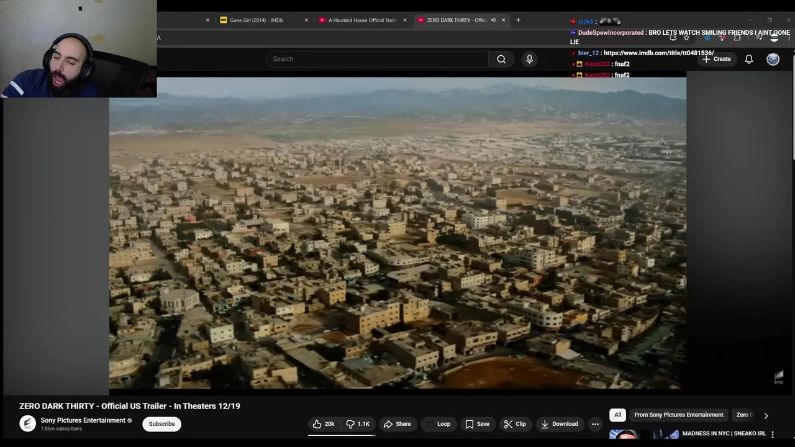Share the video
The image size is (795, 447).
(x=397, y=424)
